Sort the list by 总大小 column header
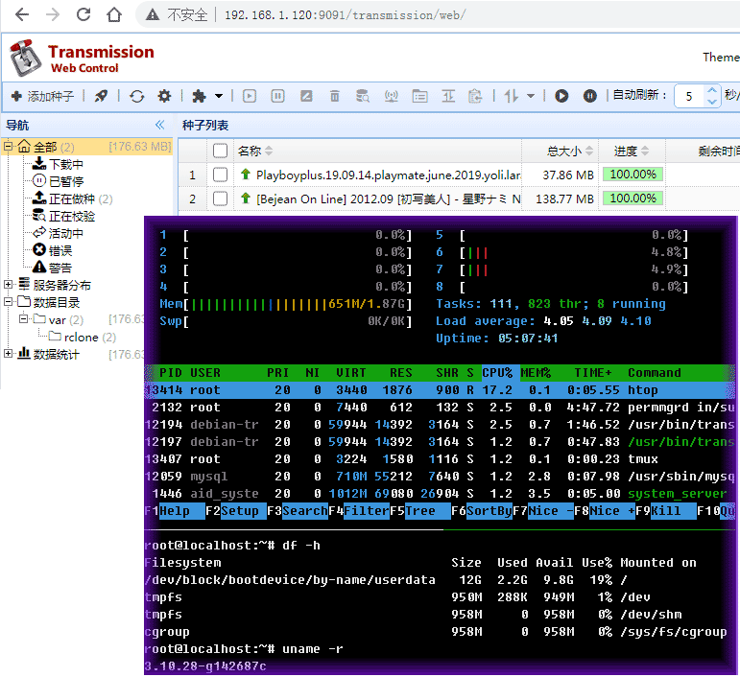Screen dimensions: 740x677 point(563,151)
